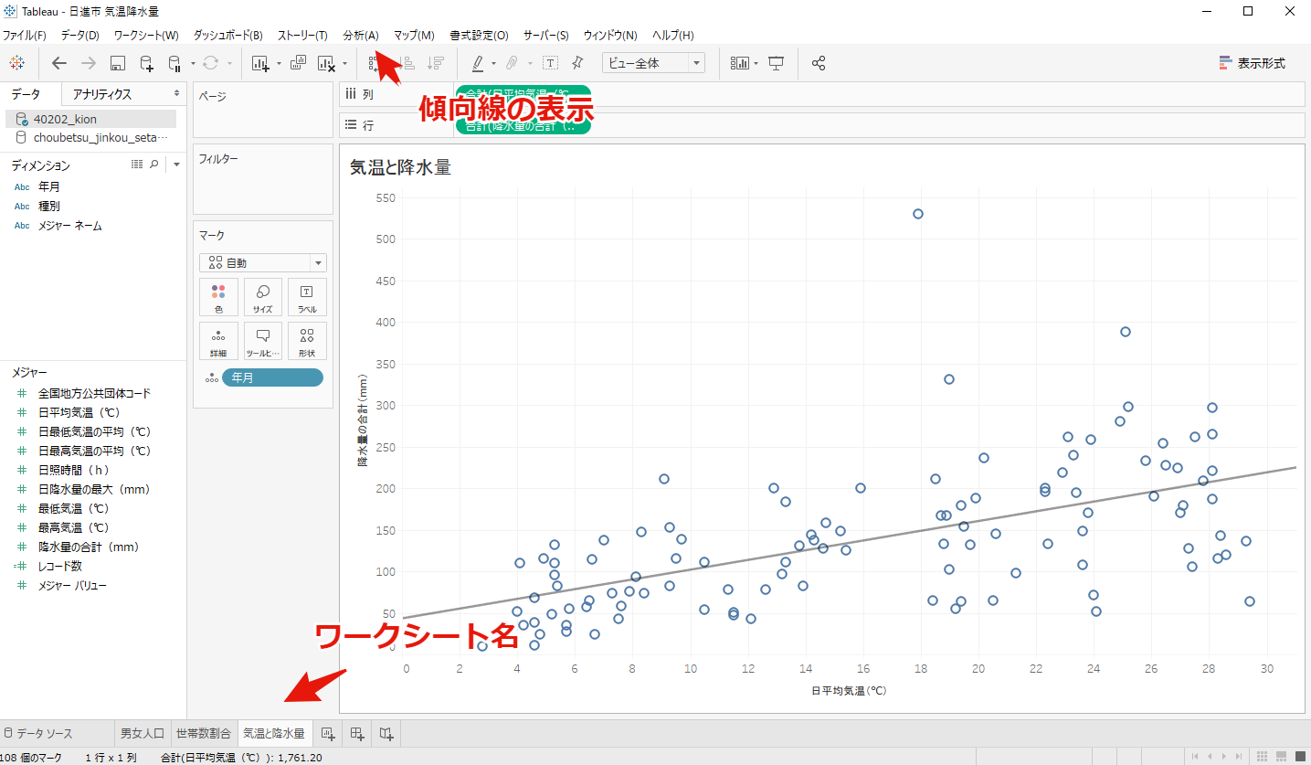1311x765 pixels.
Task: Add a new data source from toolbar
Action: point(146,63)
